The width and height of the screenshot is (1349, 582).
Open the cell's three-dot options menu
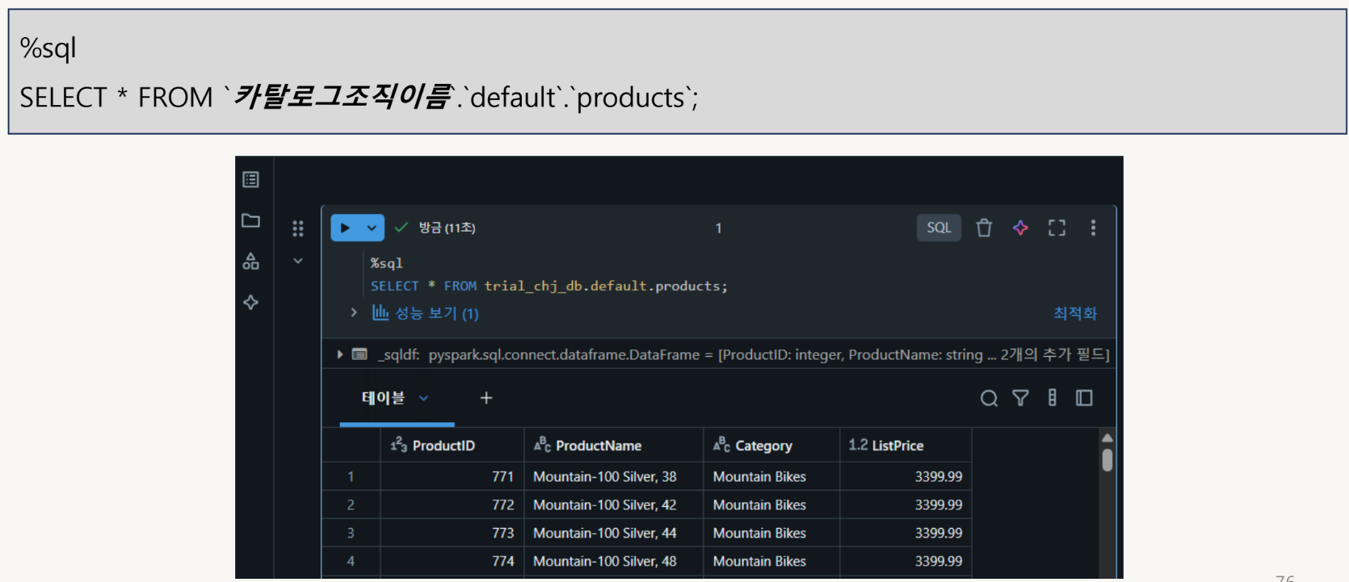click(x=1093, y=228)
